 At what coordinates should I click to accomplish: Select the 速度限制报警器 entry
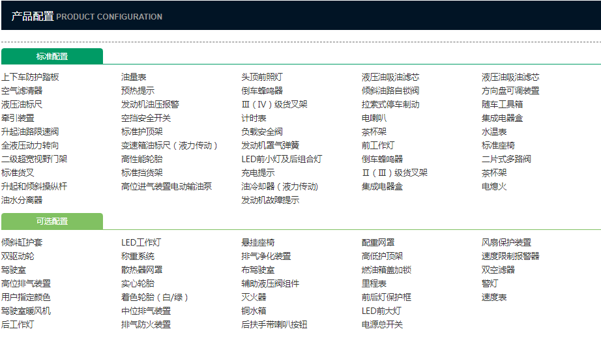[510, 256]
